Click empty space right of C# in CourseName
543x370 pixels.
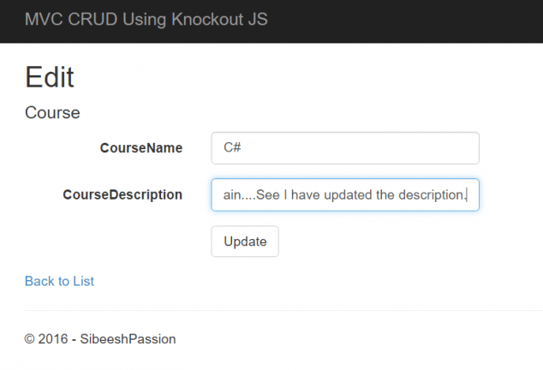pos(360,147)
